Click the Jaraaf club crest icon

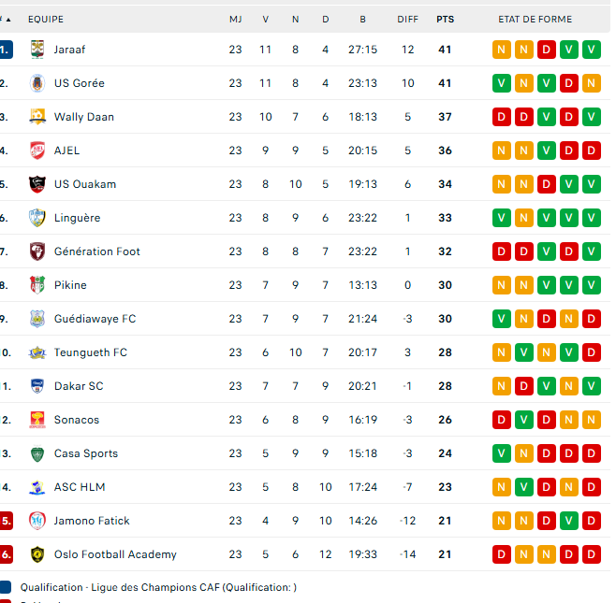point(37,50)
